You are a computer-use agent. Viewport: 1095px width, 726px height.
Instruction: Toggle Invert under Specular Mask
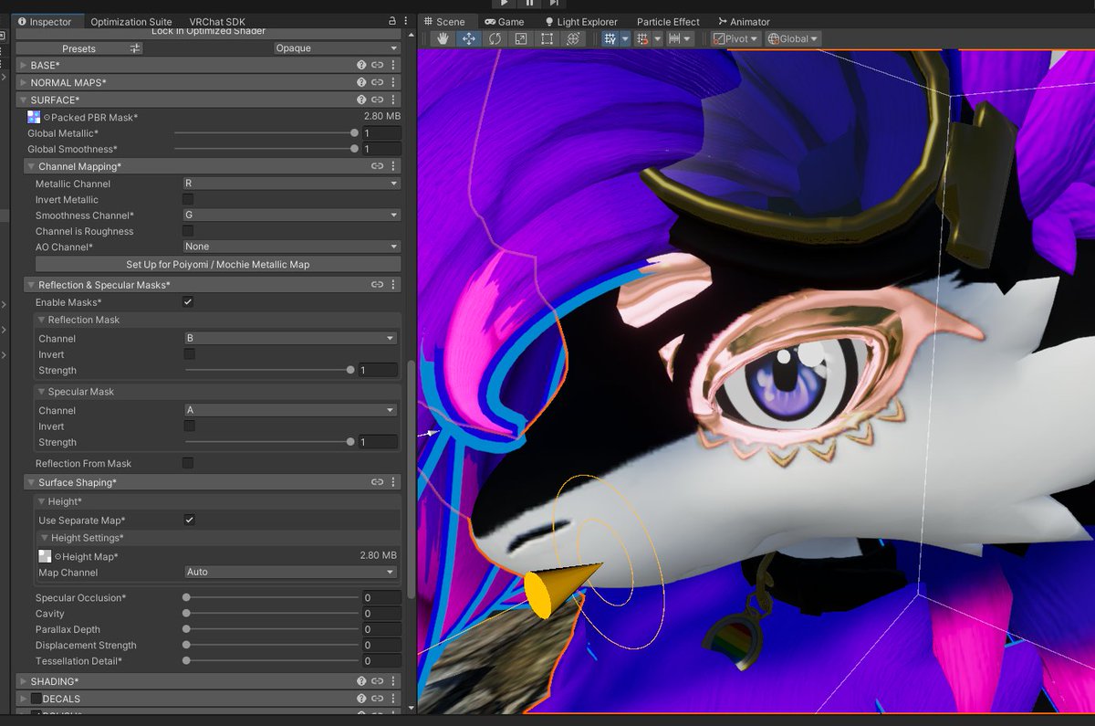tap(190, 426)
